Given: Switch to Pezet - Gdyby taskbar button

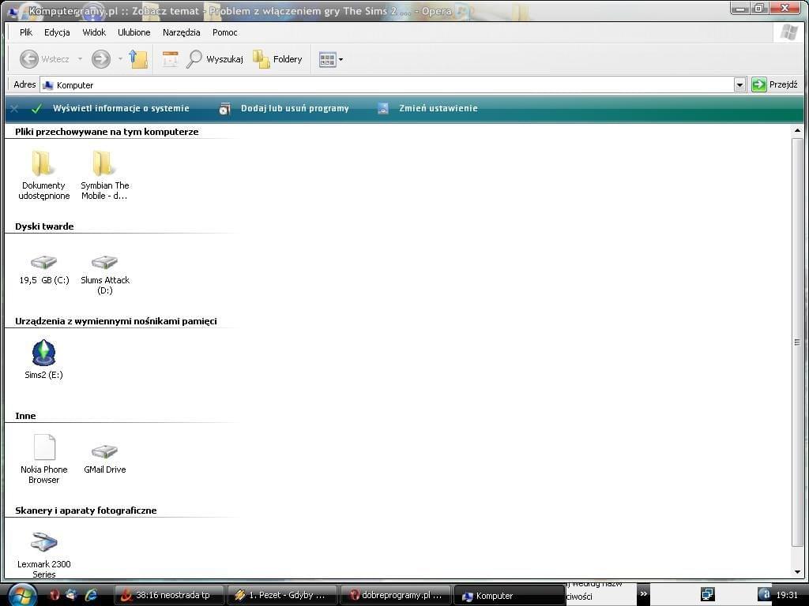Looking at the screenshot, I should pyautogui.click(x=282, y=595).
